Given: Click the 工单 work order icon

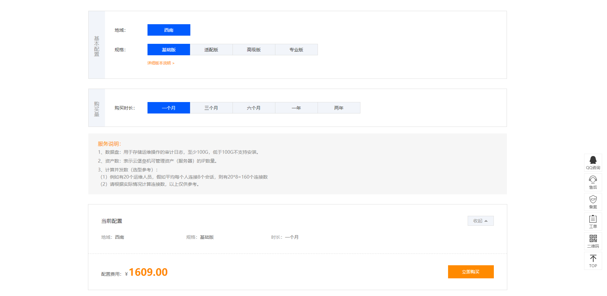Looking at the screenshot, I should [593, 221].
